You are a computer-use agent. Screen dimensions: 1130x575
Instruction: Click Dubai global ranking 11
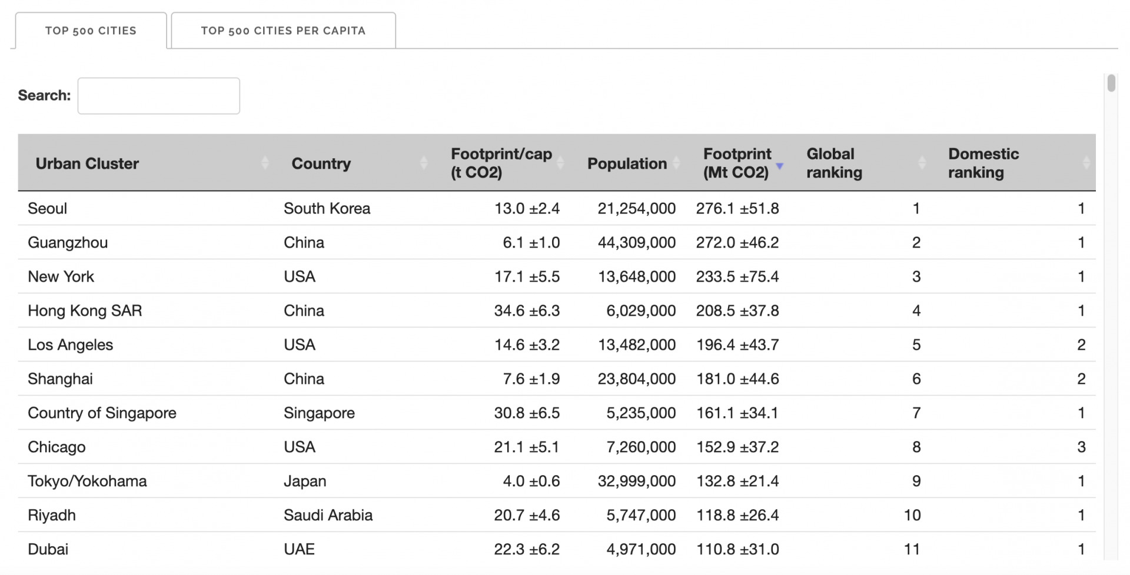click(x=912, y=549)
